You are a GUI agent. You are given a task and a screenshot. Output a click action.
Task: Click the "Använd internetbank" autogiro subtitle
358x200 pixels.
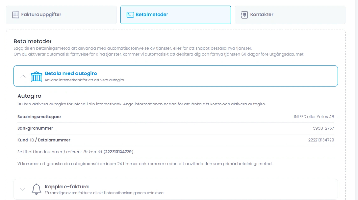[84, 80]
